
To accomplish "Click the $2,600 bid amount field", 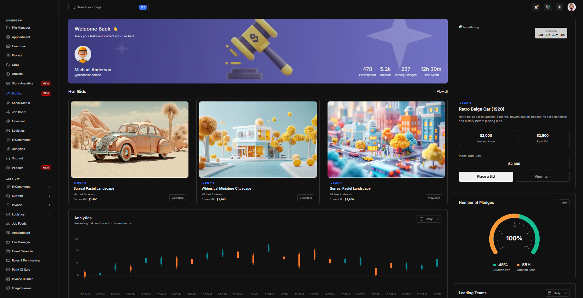I will pyautogui.click(x=514, y=164).
